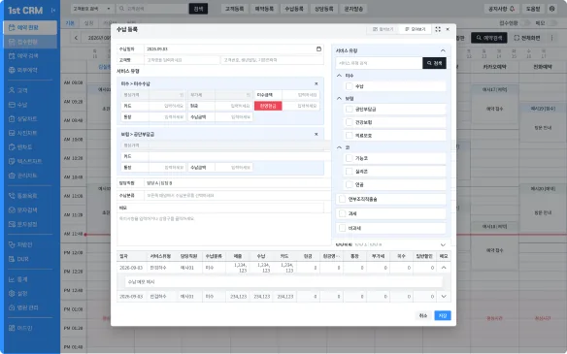Expand the collapsed panel below 서비스 유형
Screen dimensions: 567x354
click(x=443, y=245)
